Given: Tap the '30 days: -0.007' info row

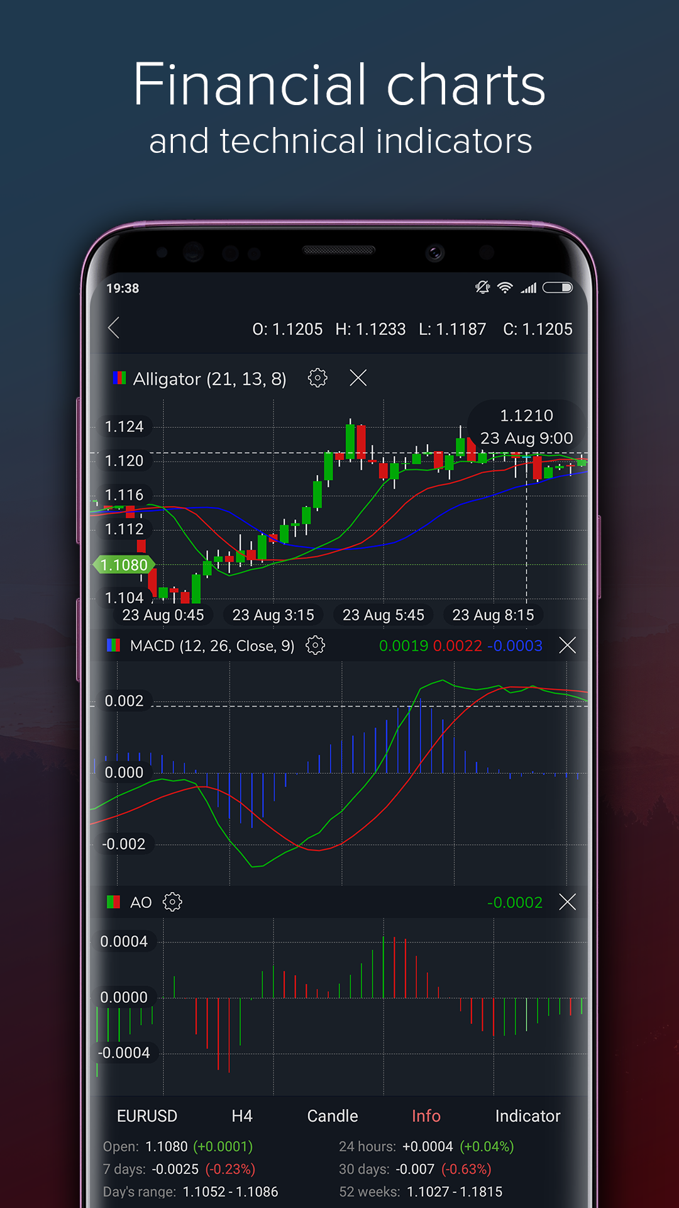Looking at the screenshot, I should [415, 1169].
